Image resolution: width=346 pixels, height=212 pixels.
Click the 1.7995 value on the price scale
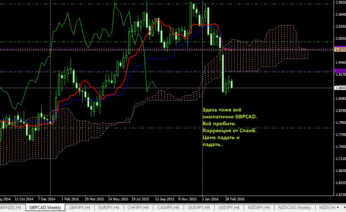pos(341,123)
